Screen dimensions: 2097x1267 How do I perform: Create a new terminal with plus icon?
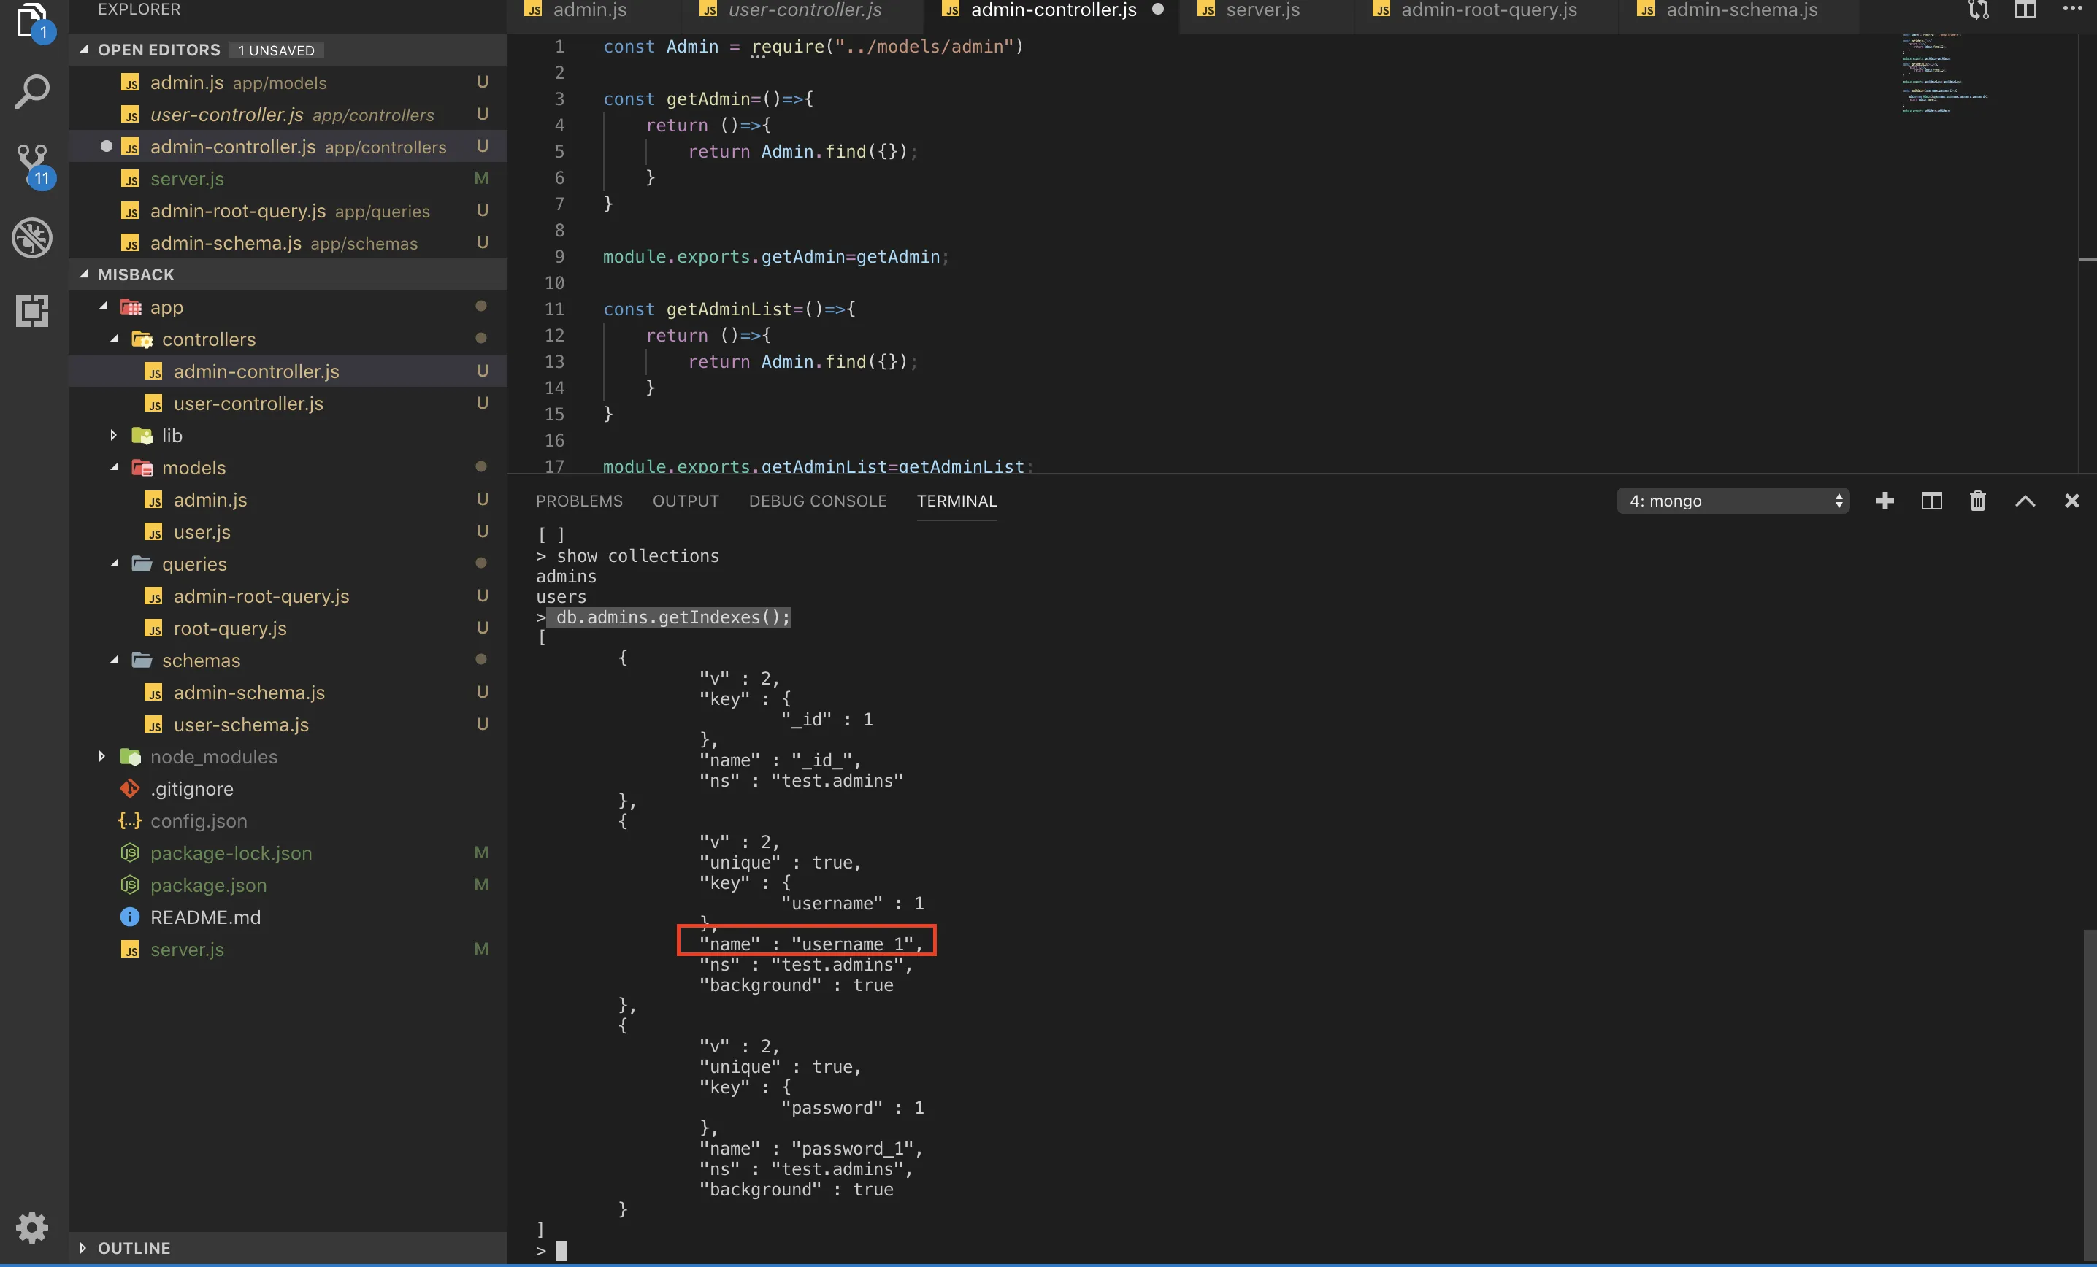point(1885,501)
